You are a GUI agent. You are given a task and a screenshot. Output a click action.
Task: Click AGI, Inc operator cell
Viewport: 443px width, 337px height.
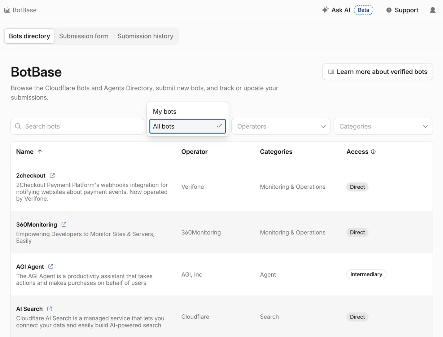192,274
